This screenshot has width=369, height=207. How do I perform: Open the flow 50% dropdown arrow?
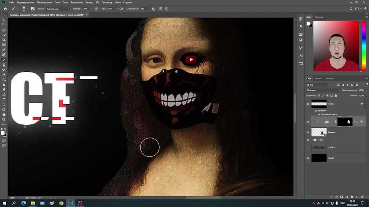[116, 9]
